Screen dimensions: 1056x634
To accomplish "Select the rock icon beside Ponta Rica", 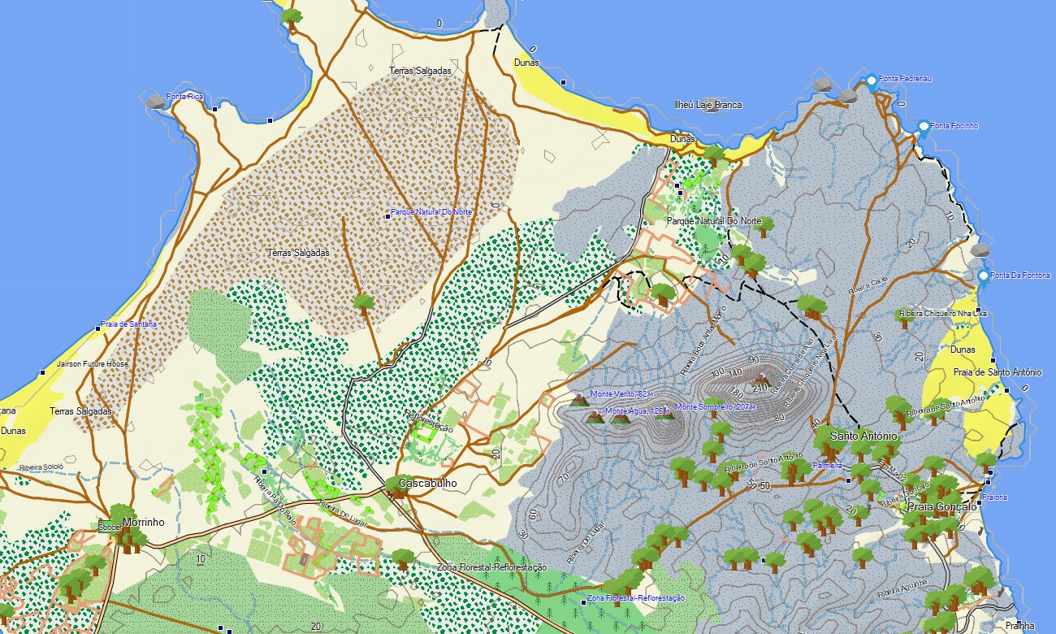I will 154,101.
